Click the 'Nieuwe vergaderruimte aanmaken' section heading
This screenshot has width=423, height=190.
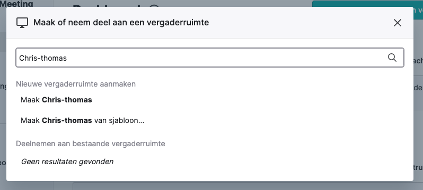click(x=76, y=84)
